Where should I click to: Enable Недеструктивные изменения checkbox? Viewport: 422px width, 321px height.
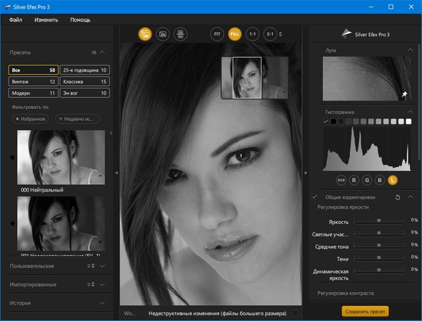(x=295, y=314)
